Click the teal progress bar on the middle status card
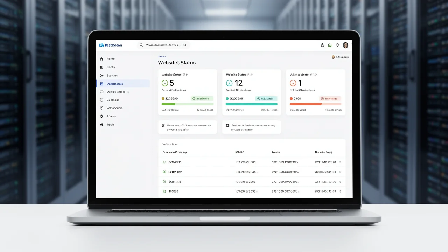The width and height of the screenshot is (448, 252). point(251,104)
